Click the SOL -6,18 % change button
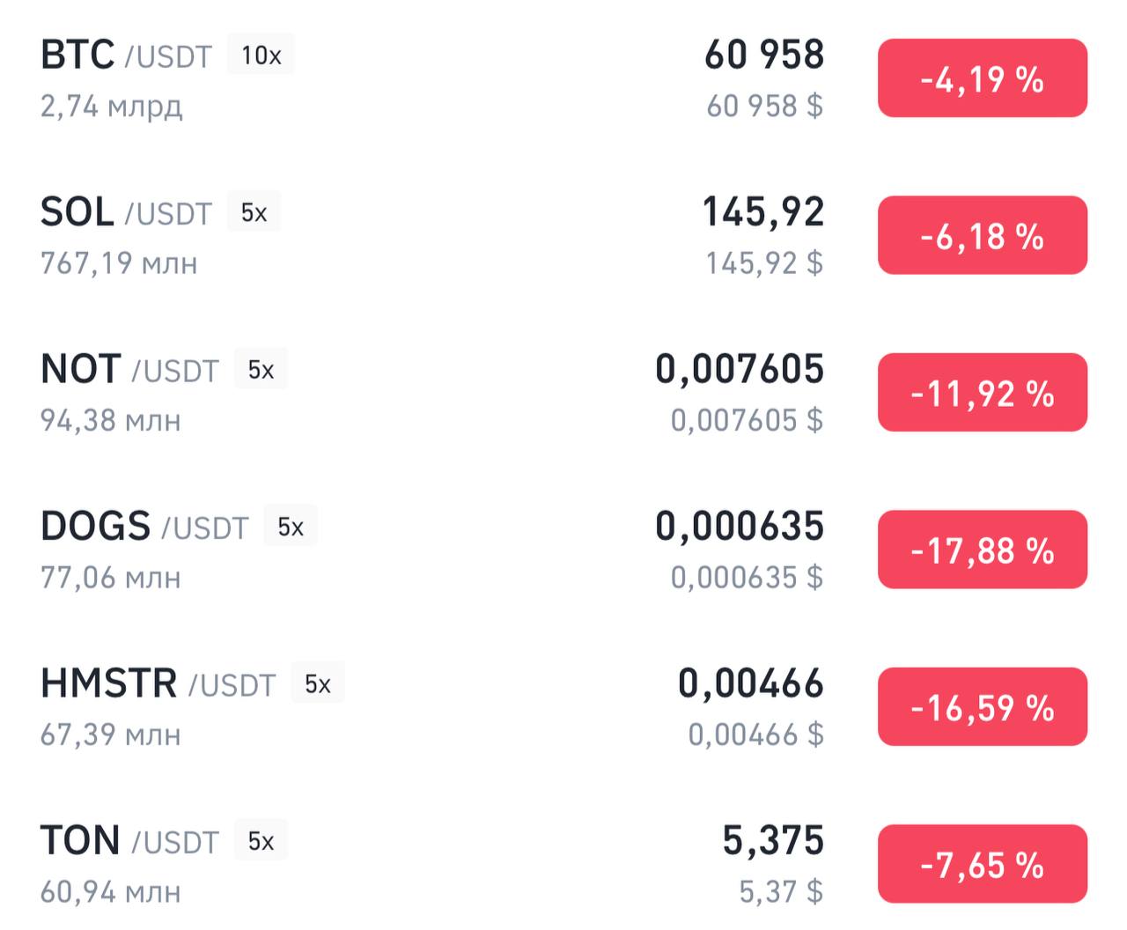 click(982, 235)
